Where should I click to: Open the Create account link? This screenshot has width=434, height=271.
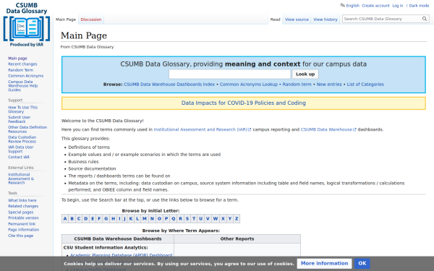(x=375, y=6)
